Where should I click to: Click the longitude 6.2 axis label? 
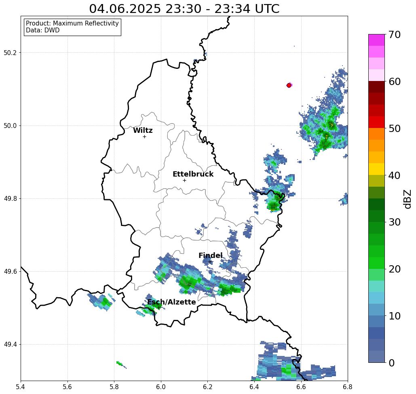point(208,387)
